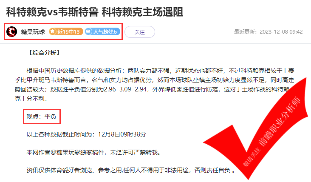The image size is (311, 182).
Task: Click the blue crown badge icon
Action: pyautogui.click(x=88, y=31)
